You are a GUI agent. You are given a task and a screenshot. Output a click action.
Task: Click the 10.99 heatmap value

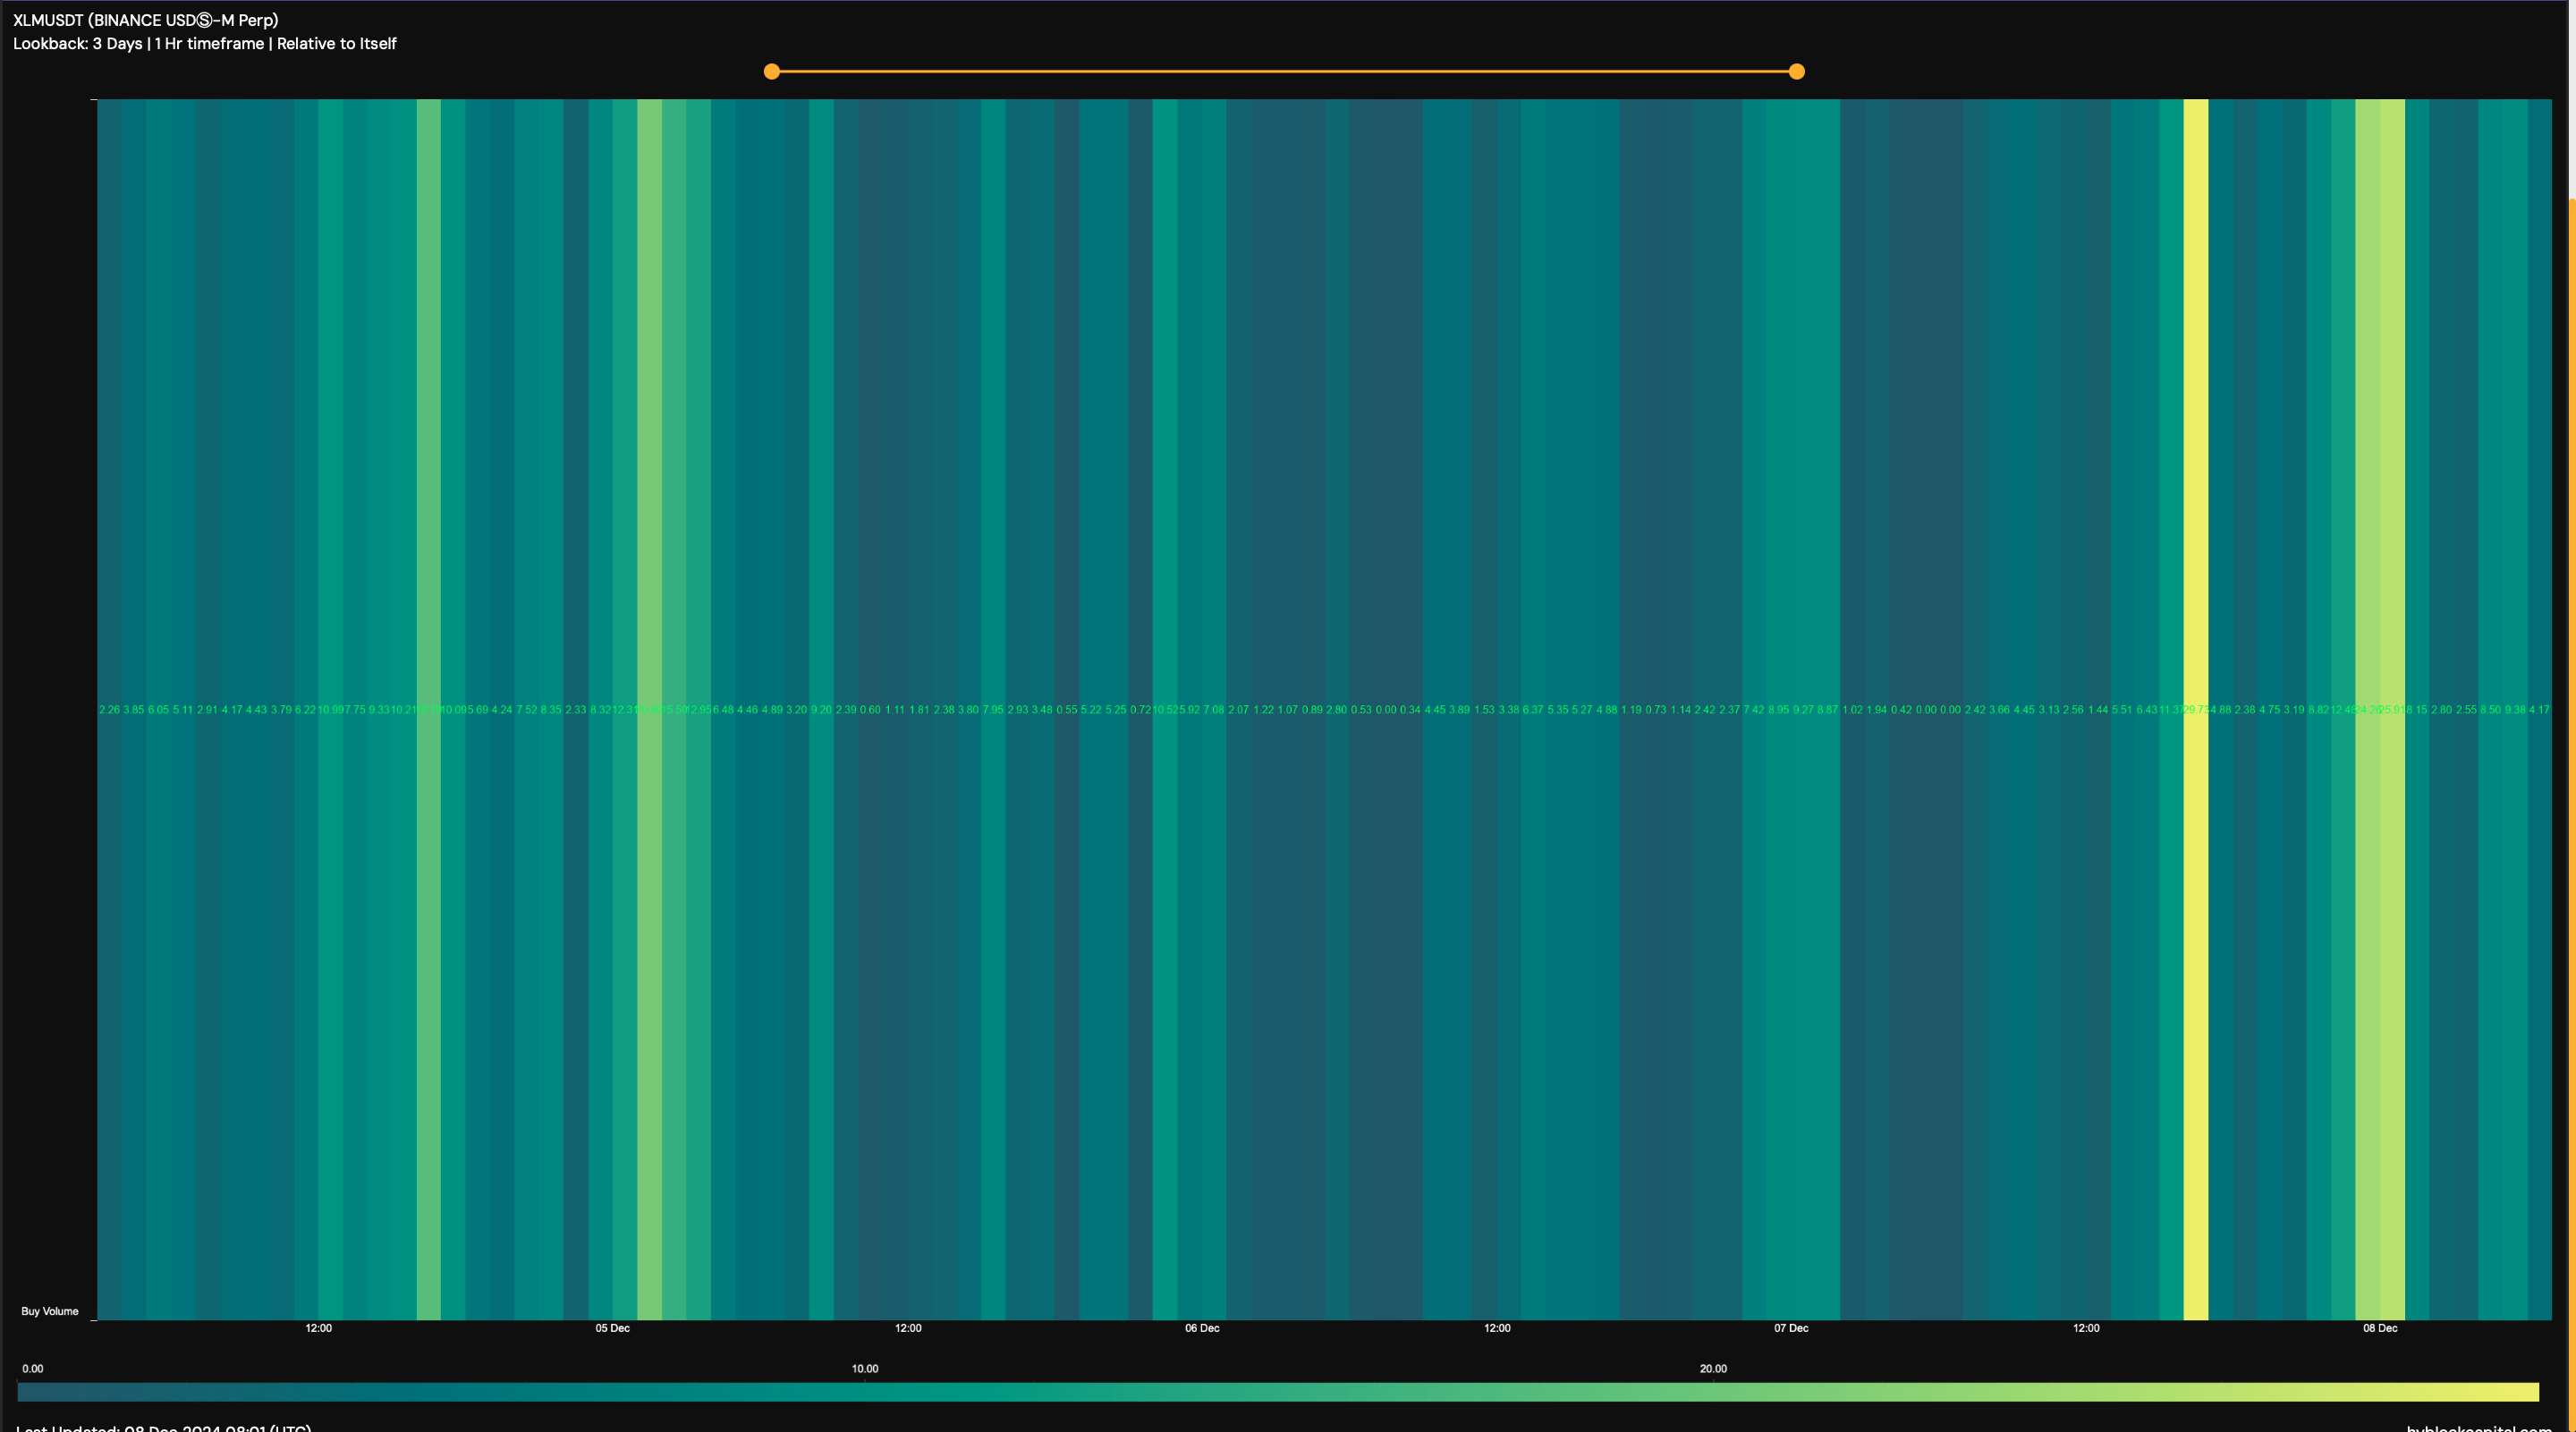[x=330, y=710]
